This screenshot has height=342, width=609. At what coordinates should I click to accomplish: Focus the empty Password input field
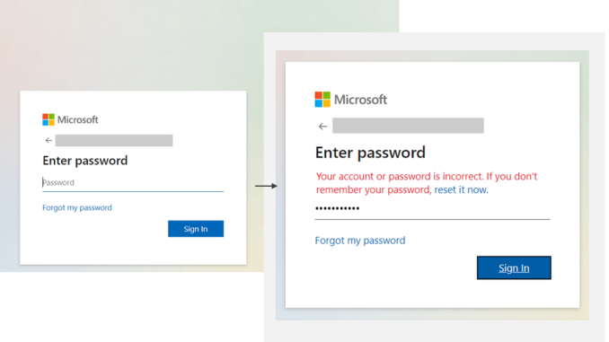(133, 182)
